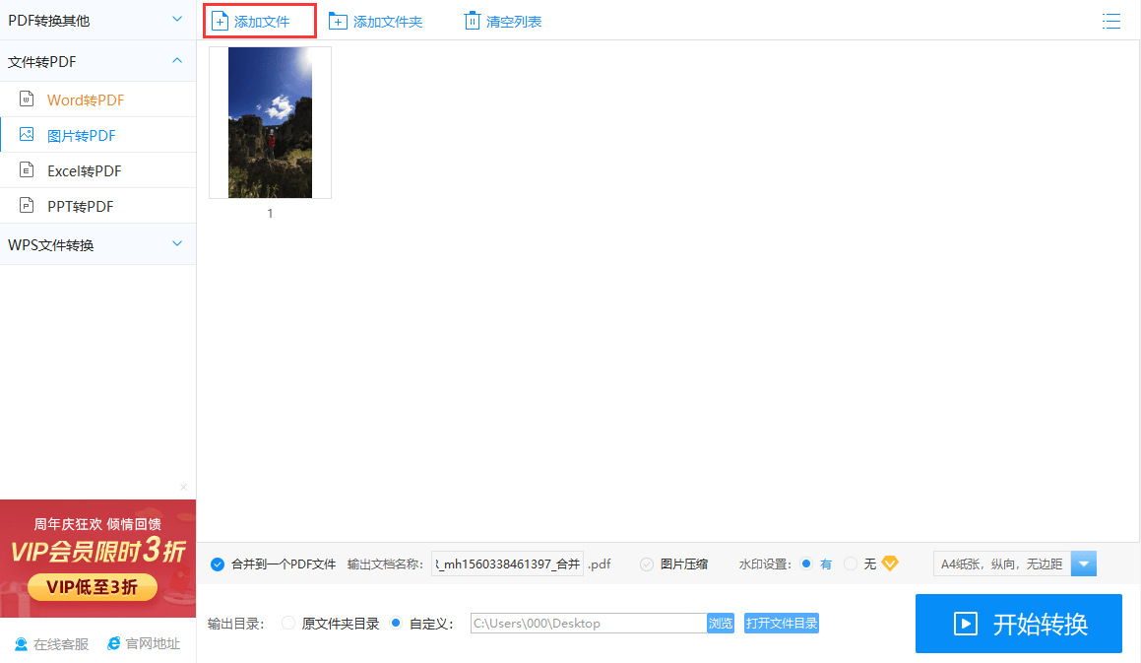The height and width of the screenshot is (663, 1141).
Task: Click the play icon on Start Conversion
Action: click(966, 624)
